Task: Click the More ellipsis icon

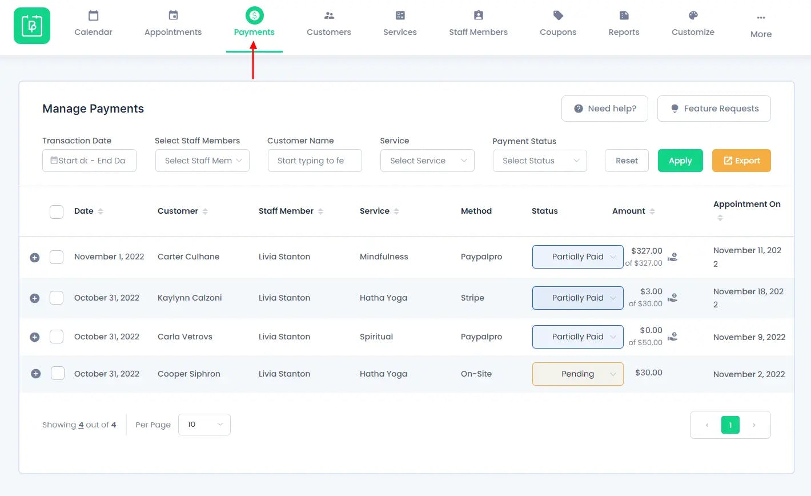Action: pos(760,18)
